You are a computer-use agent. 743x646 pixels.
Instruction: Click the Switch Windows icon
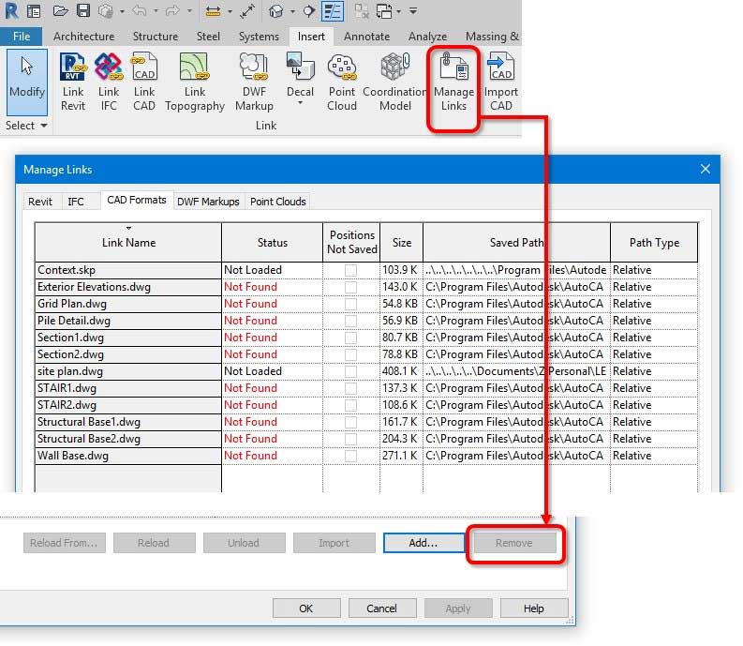point(384,11)
